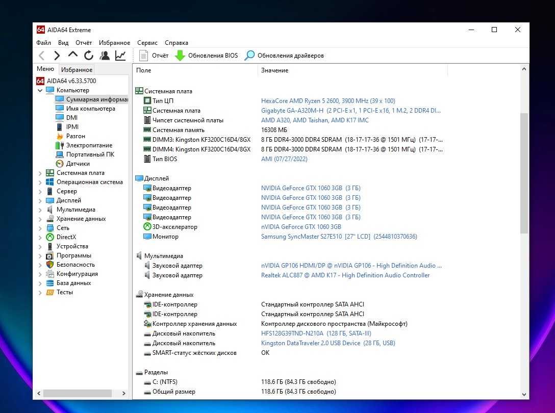Click the DirectX Xbox icon in tree

pyautogui.click(x=50, y=237)
